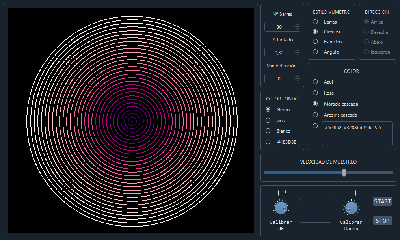Image resolution: width=400 pixels, height=240 pixels.
Task: Increase Nº Barras with up arrow
Action: tap(298, 25)
